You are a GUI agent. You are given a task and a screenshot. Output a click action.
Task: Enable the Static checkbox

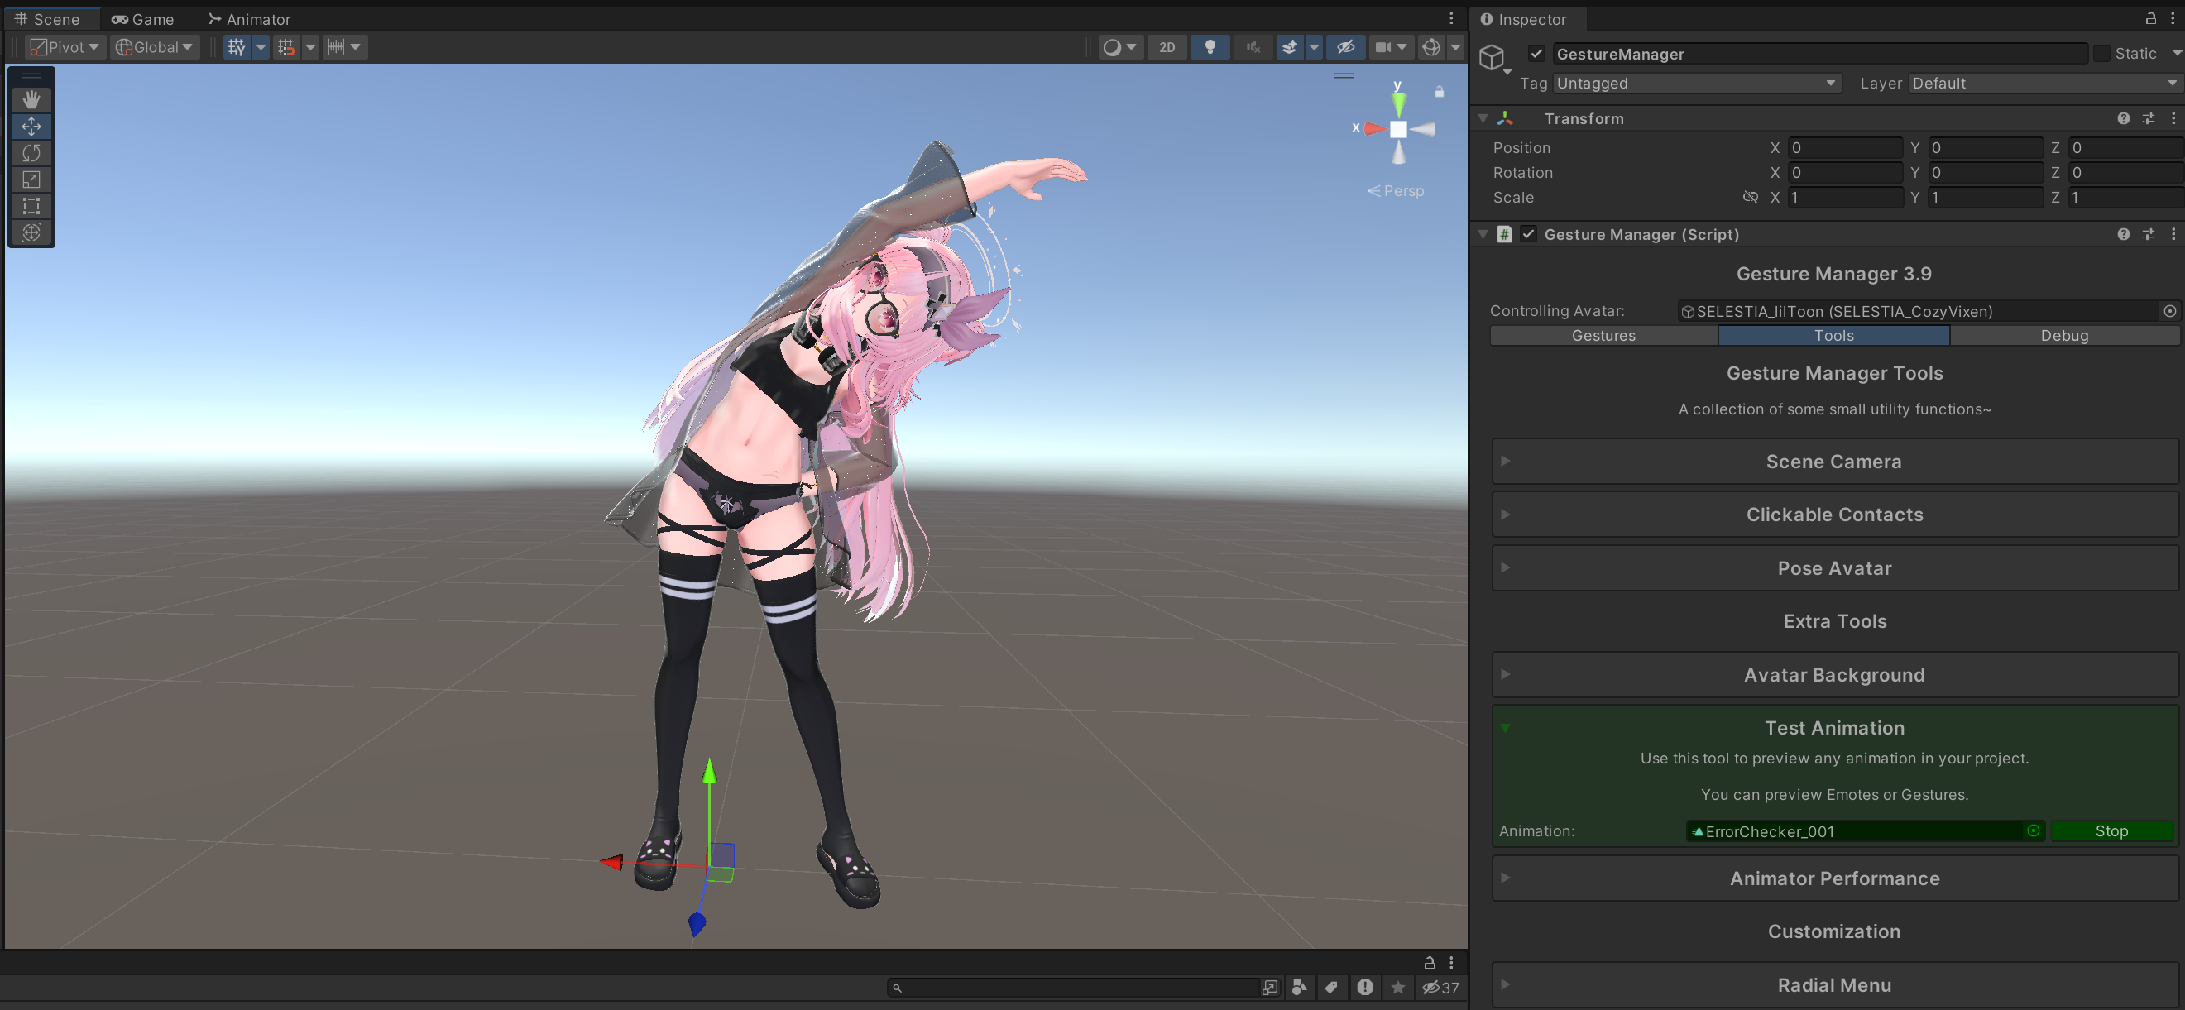click(2101, 55)
